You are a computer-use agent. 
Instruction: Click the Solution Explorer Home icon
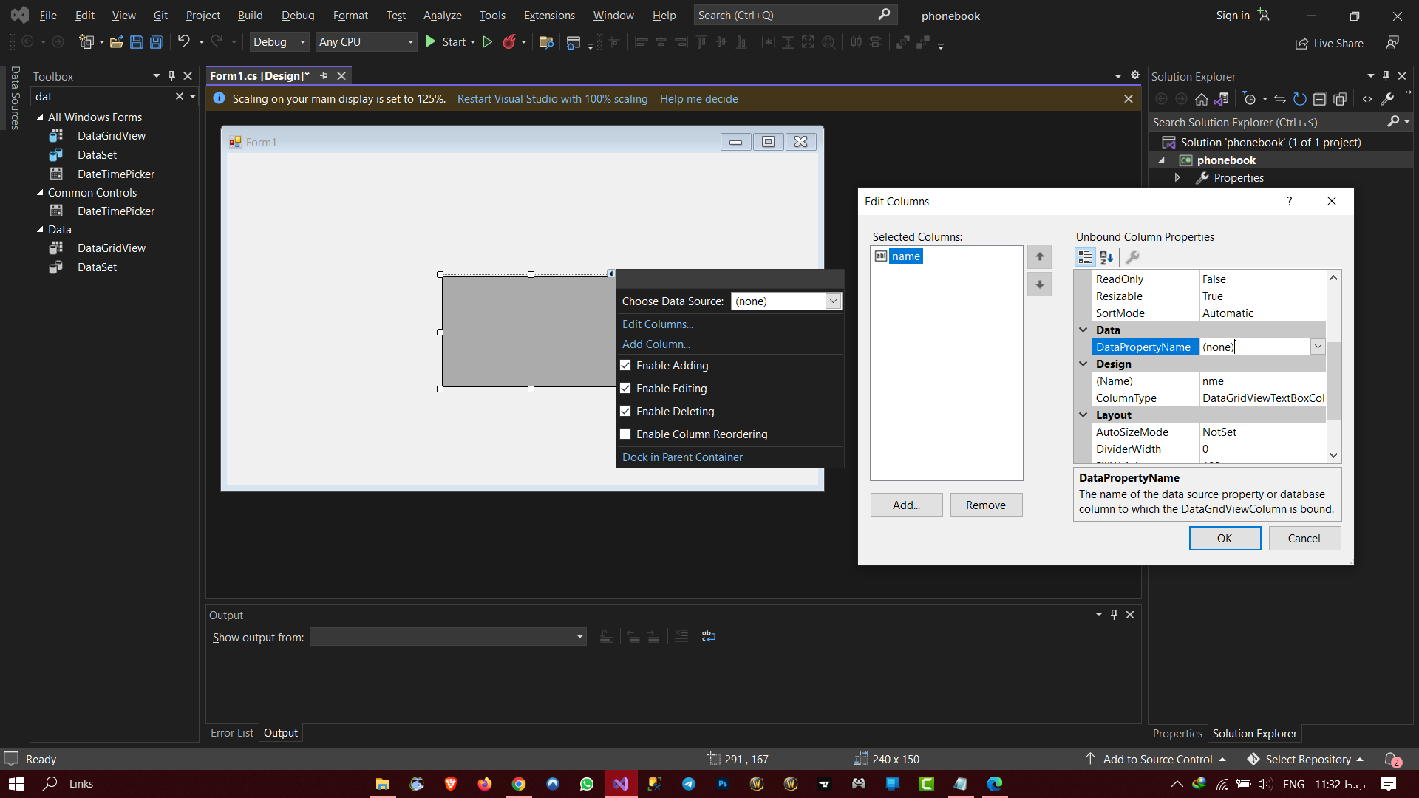1201,99
